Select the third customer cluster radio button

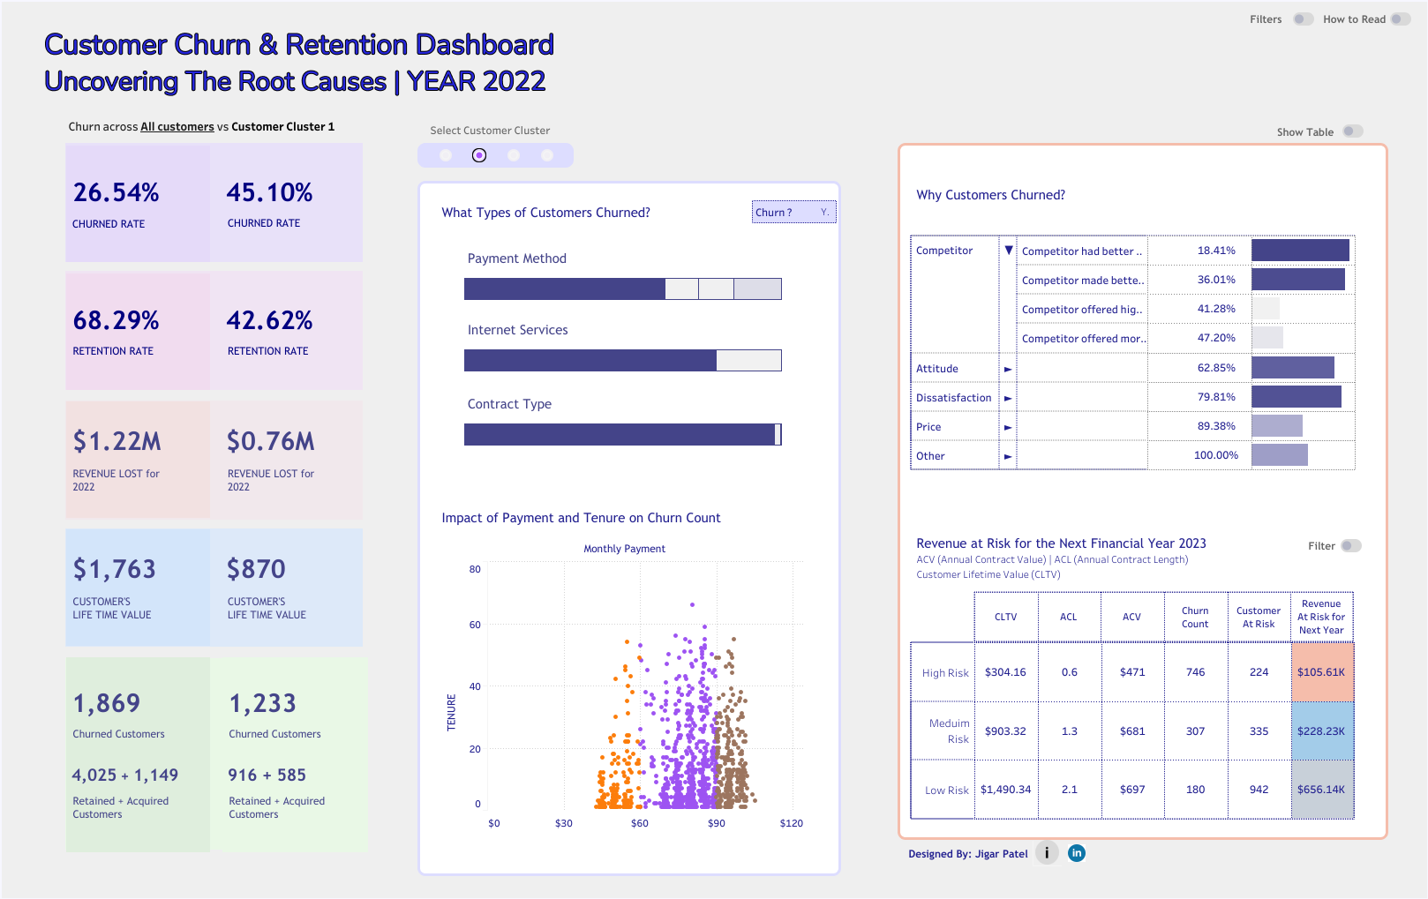[x=514, y=155]
